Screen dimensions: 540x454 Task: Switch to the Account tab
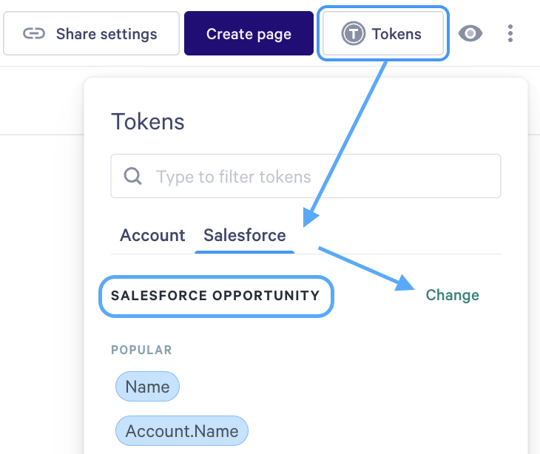[152, 235]
